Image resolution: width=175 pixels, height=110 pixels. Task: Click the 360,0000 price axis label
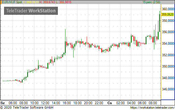(x=168, y=9)
